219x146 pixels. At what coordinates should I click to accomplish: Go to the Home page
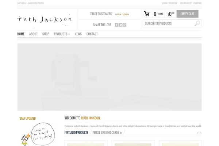pyautogui.click(x=21, y=34)
